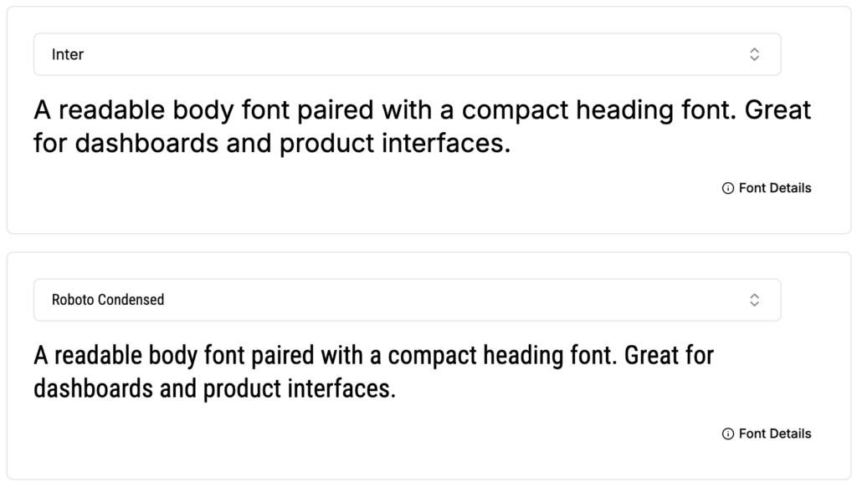Expand the Roboto Condensed font dropdown

click(x=407, y=300)
